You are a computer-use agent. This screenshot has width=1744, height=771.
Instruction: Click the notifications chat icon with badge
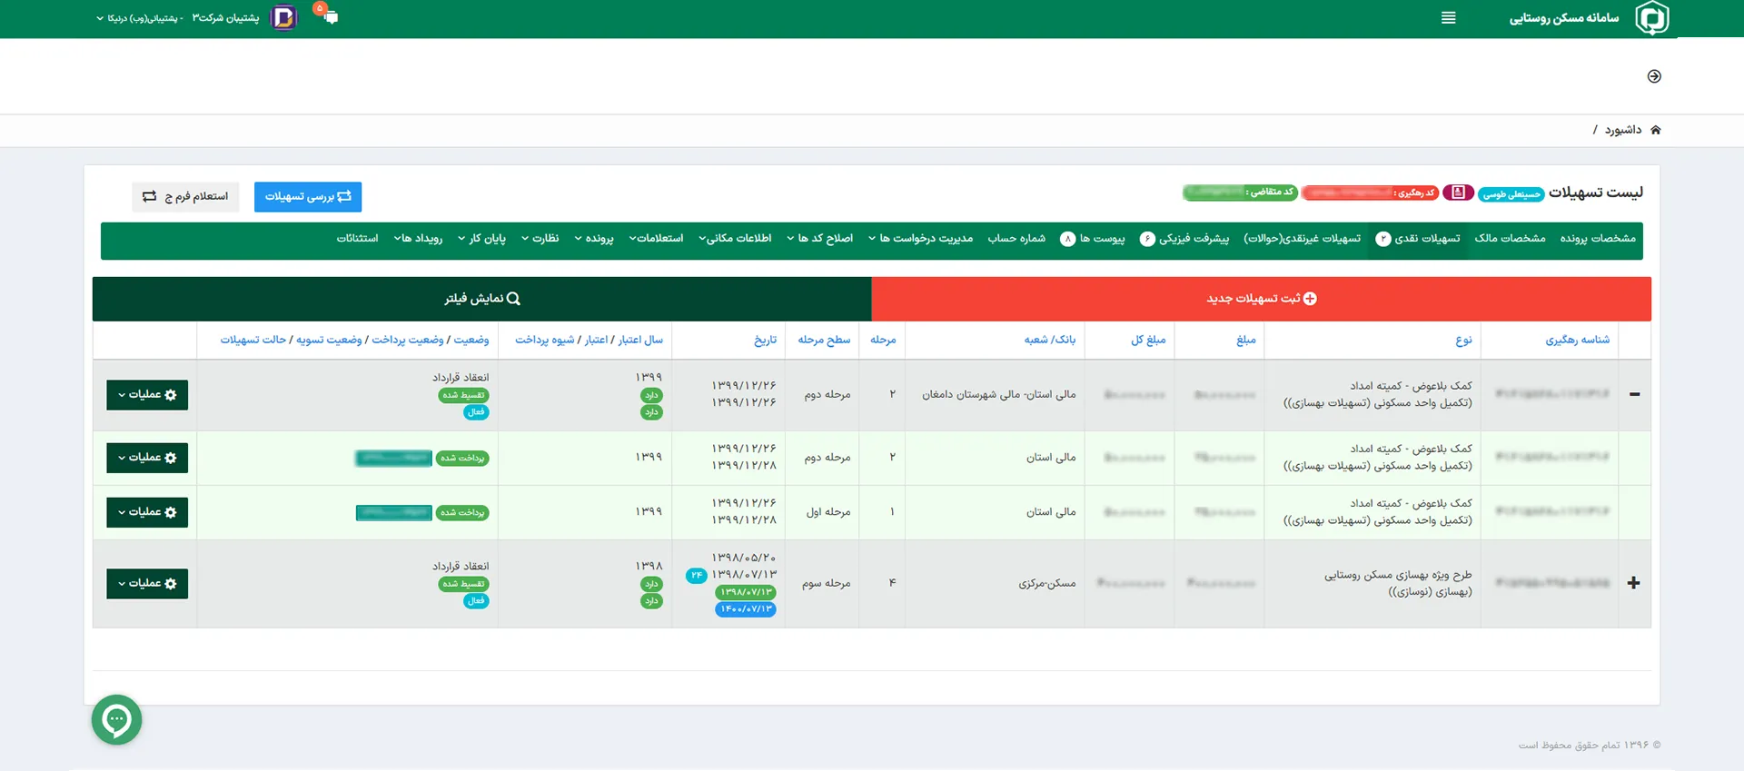[x=329, y=16]
